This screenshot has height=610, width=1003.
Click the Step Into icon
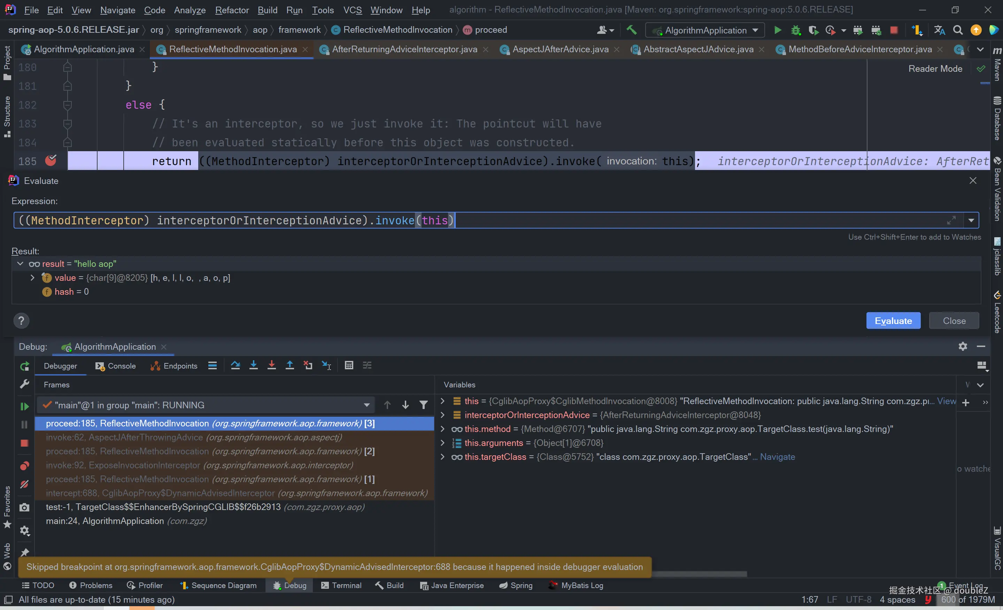[253, 365]
